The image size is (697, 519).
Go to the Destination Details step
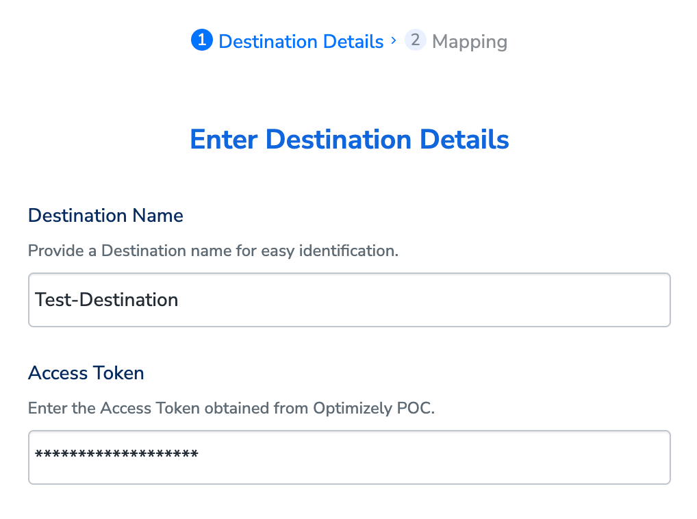click(x=301, y=42)
